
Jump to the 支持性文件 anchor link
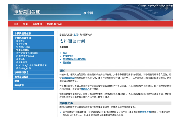(x=68, y=56)
